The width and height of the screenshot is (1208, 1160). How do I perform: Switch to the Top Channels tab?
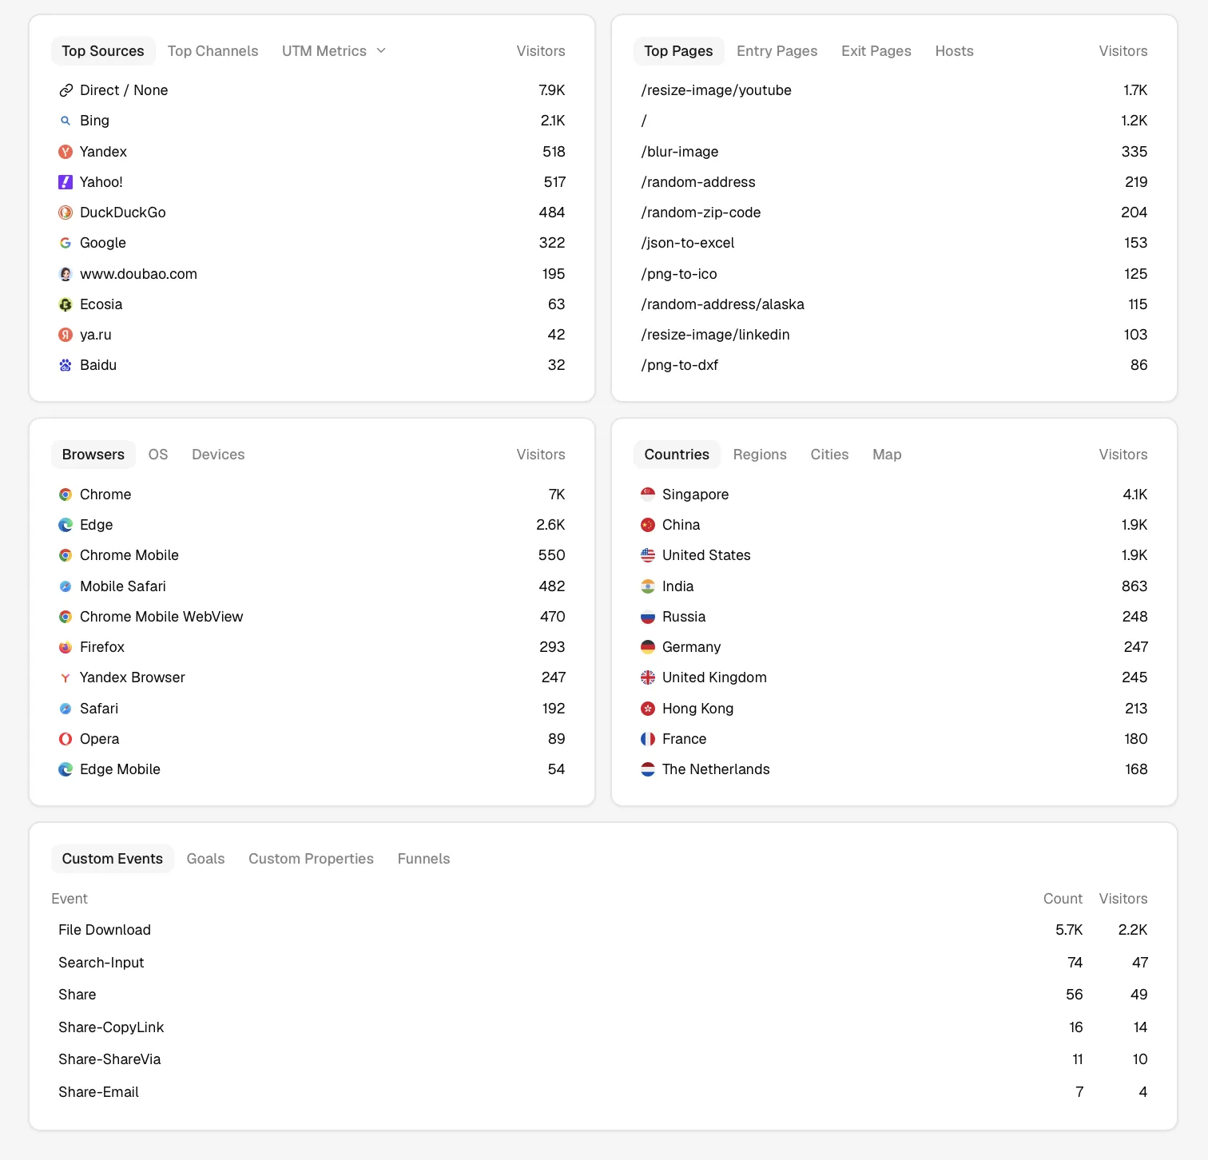(x=213, y=51)
